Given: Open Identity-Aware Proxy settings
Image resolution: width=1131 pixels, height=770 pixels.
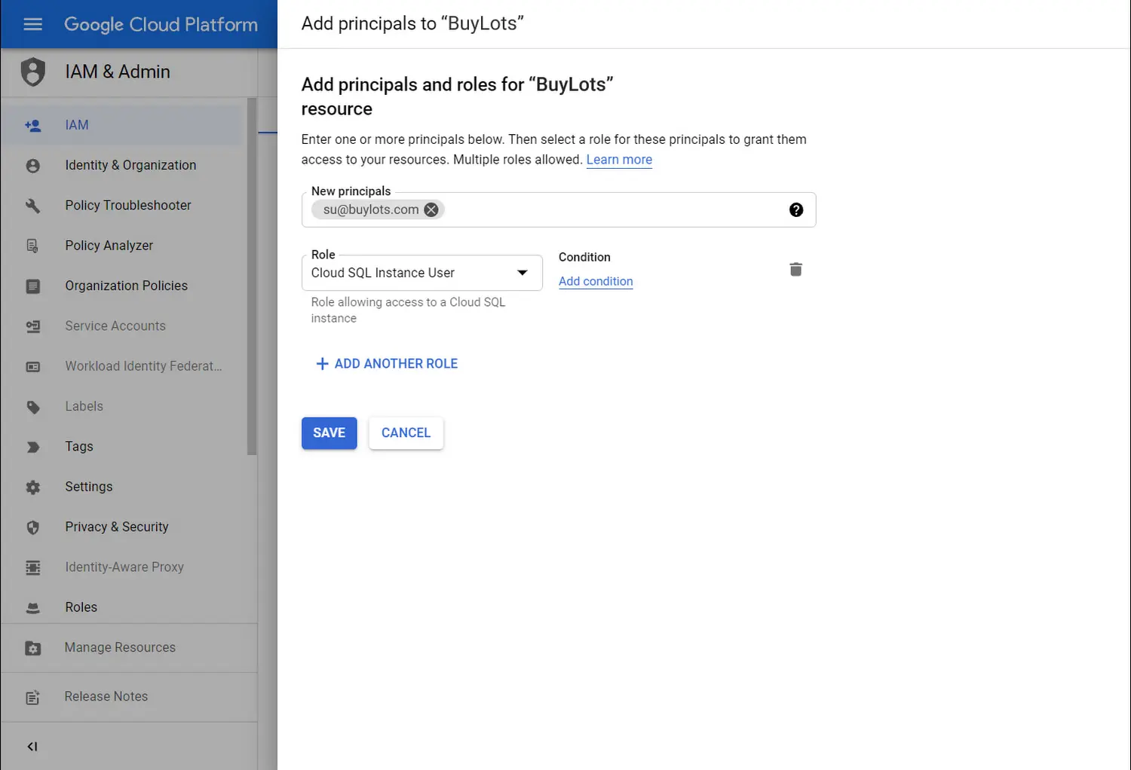Looking at the screenshot, I should point(124,567).
